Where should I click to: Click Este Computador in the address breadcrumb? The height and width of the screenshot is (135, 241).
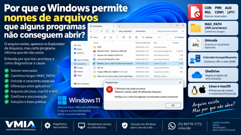tap(125, 31)
